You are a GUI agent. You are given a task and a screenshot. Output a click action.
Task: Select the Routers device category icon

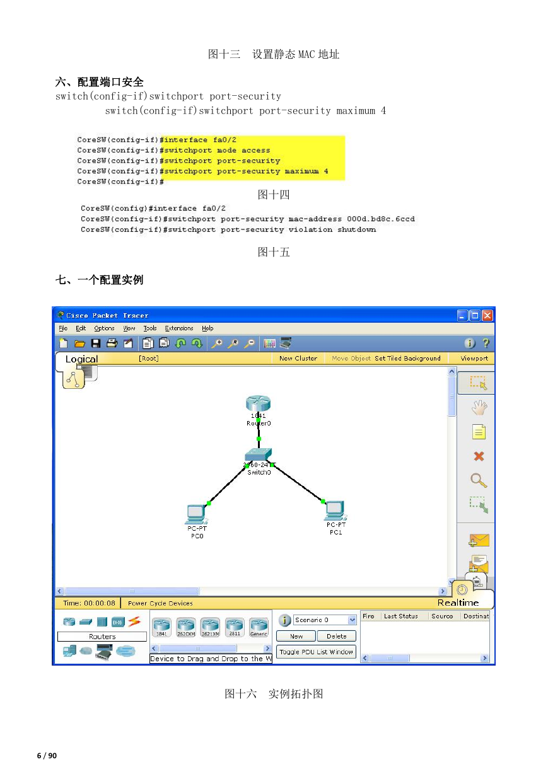pyautogui.click(x=69, y=622)
